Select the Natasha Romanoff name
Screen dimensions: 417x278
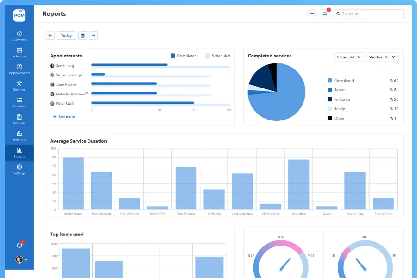(x=71, y=94)
